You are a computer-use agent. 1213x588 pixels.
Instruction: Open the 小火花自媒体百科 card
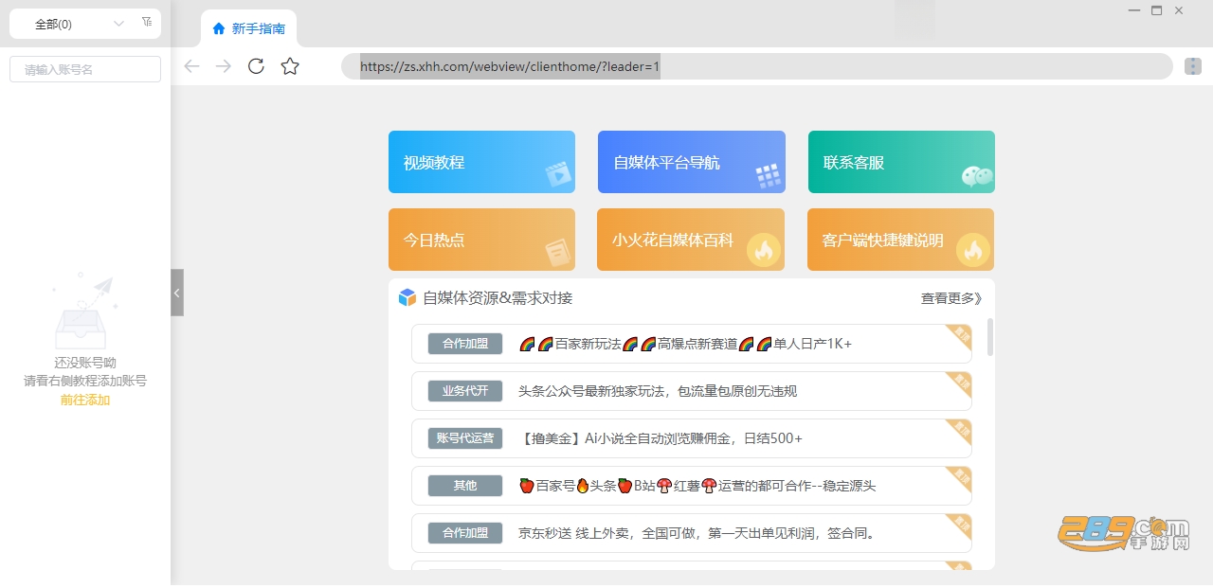[x=691, y=240]
